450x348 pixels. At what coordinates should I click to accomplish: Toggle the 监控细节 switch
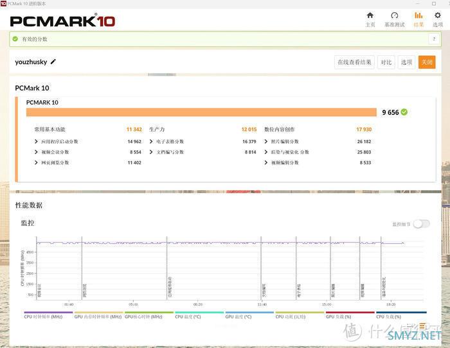point(421,224)
